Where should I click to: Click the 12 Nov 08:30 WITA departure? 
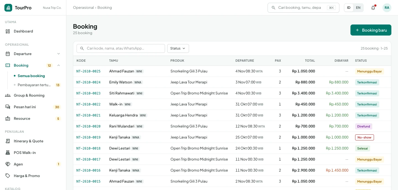click(x=250, y=126)
